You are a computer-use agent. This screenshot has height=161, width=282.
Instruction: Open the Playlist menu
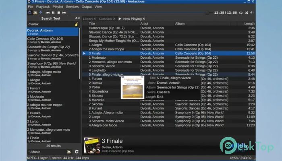pos(58,7)
